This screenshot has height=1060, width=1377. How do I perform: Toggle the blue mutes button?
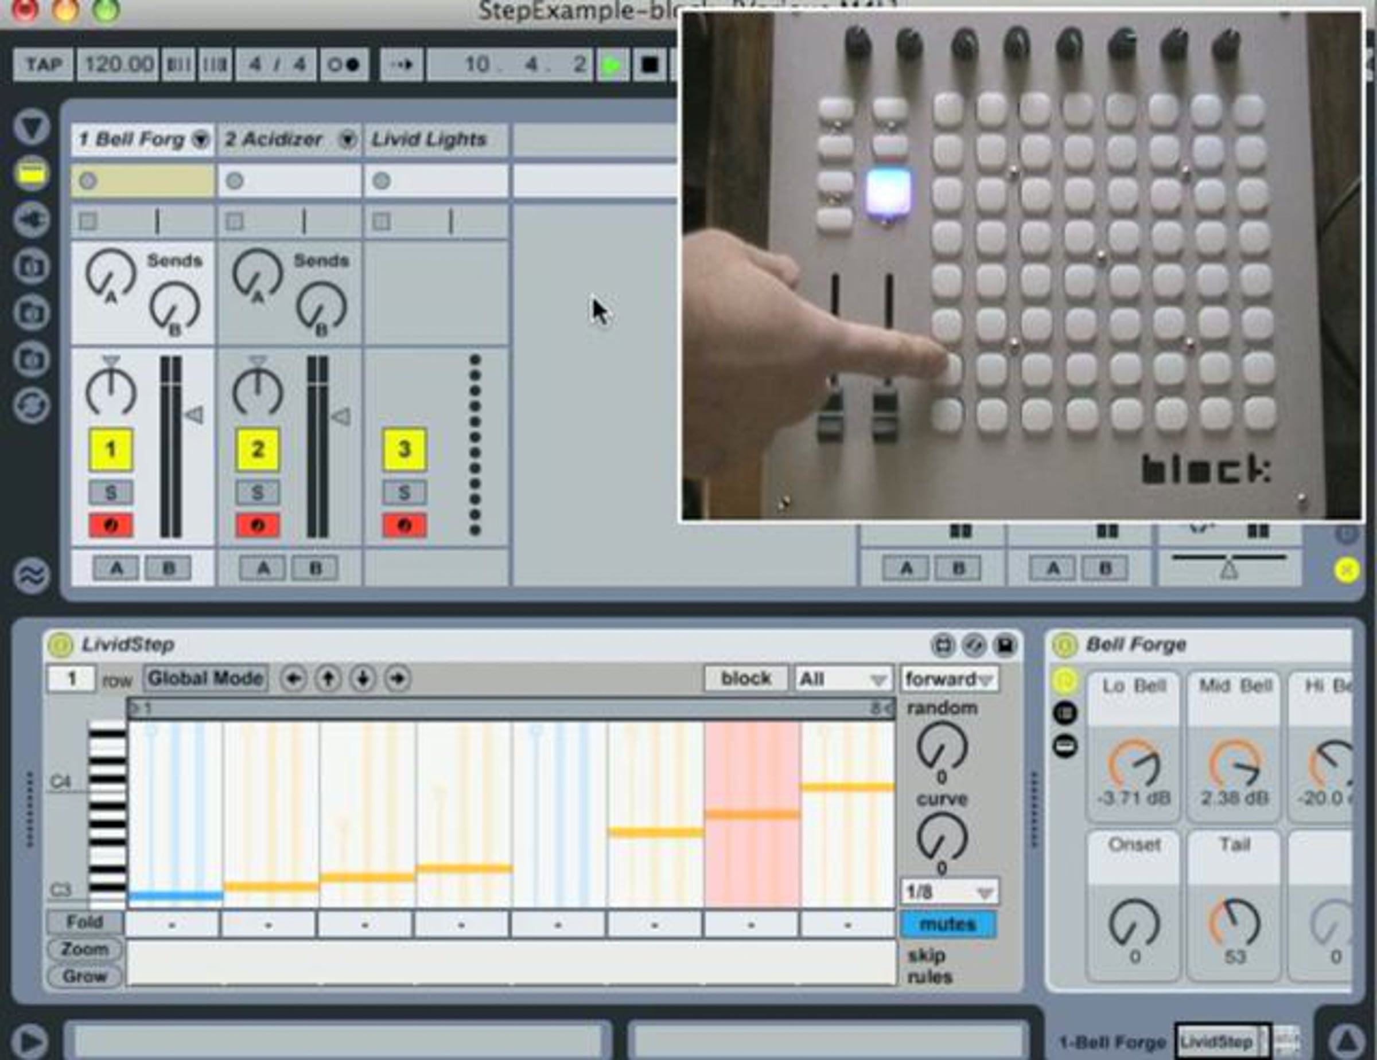[x=948, y=925]
